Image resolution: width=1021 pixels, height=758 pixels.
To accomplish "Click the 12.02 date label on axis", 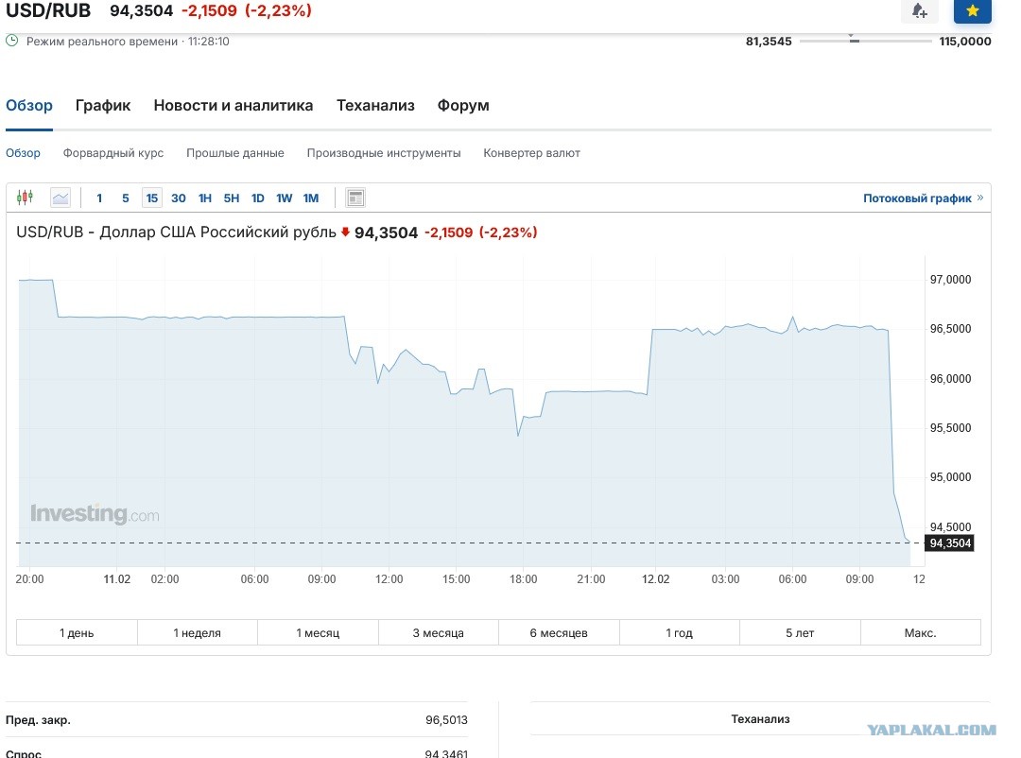I will click(x=655, y=579).
